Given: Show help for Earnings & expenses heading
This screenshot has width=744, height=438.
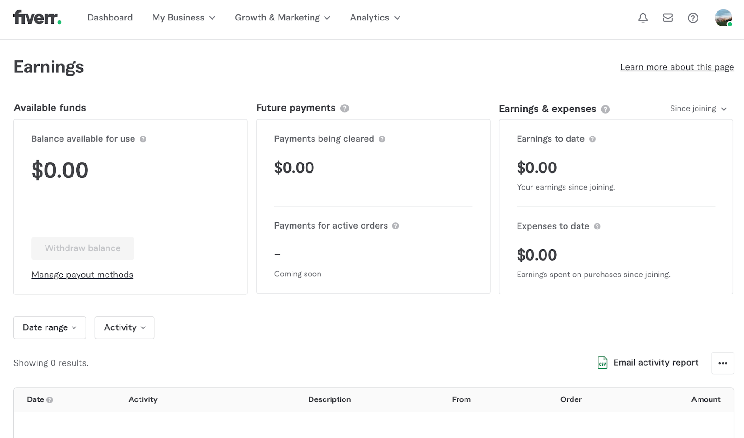Looking at the screenshot, I should [605, 109].
